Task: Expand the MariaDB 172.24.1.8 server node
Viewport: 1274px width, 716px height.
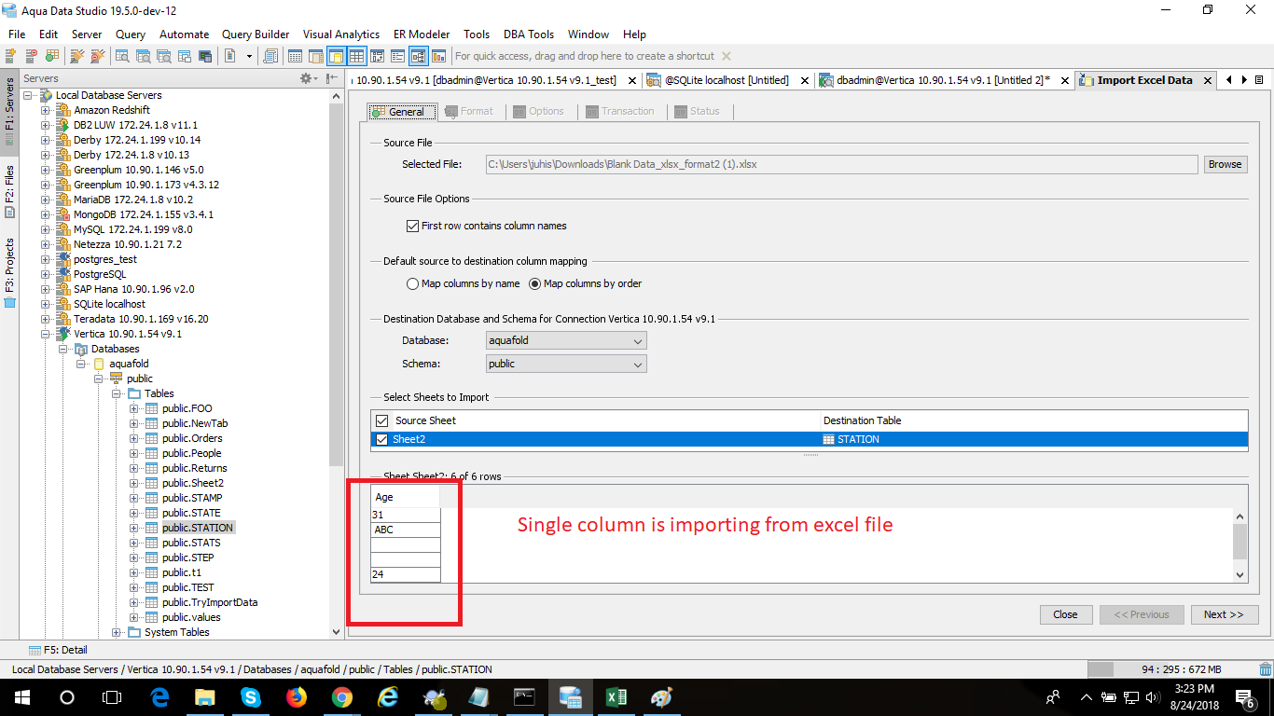Action: click(x=45, y=200)
